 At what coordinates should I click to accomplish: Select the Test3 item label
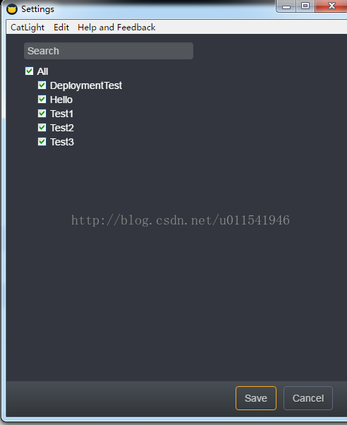click(62, 142)
